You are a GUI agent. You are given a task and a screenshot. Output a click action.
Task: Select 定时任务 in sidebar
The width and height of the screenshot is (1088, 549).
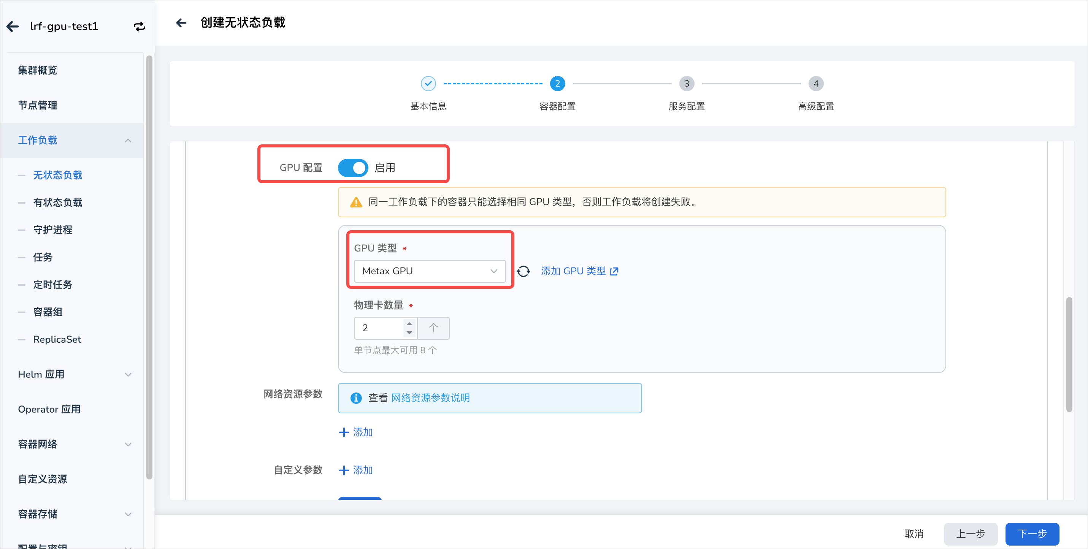52,285
